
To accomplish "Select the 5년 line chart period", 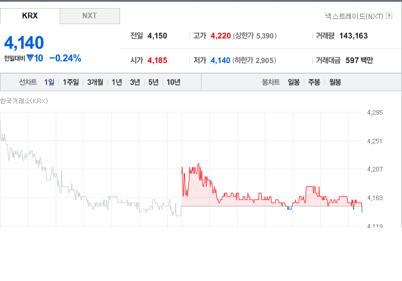I will coord(153,82).
